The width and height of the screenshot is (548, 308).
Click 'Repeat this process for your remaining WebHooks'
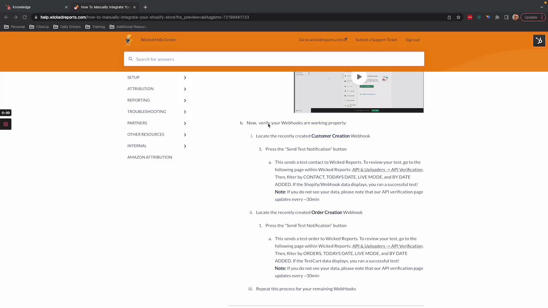306,289
